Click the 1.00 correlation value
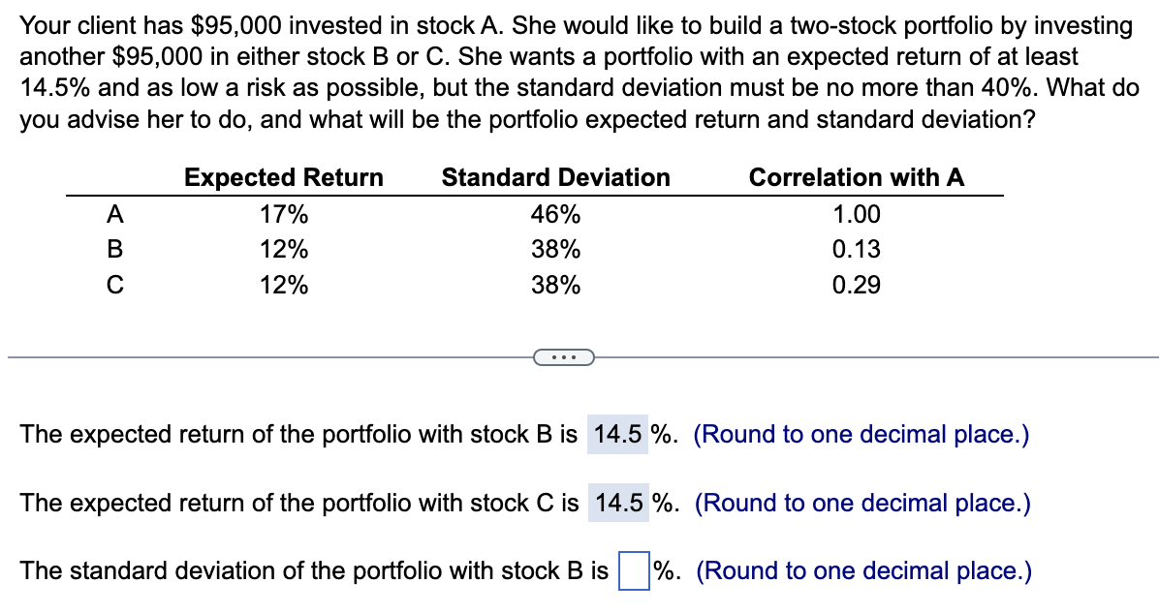This screenshot has width=1159, height=614. click(x=858, y=214)
